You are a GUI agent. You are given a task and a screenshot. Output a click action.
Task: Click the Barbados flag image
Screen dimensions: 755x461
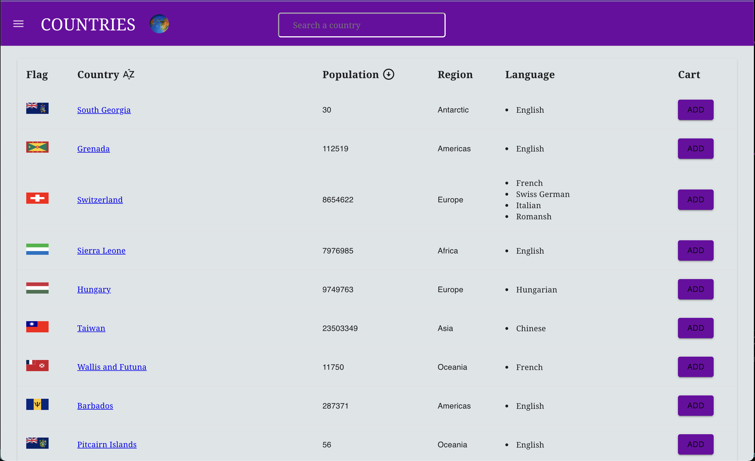[37, 404]
